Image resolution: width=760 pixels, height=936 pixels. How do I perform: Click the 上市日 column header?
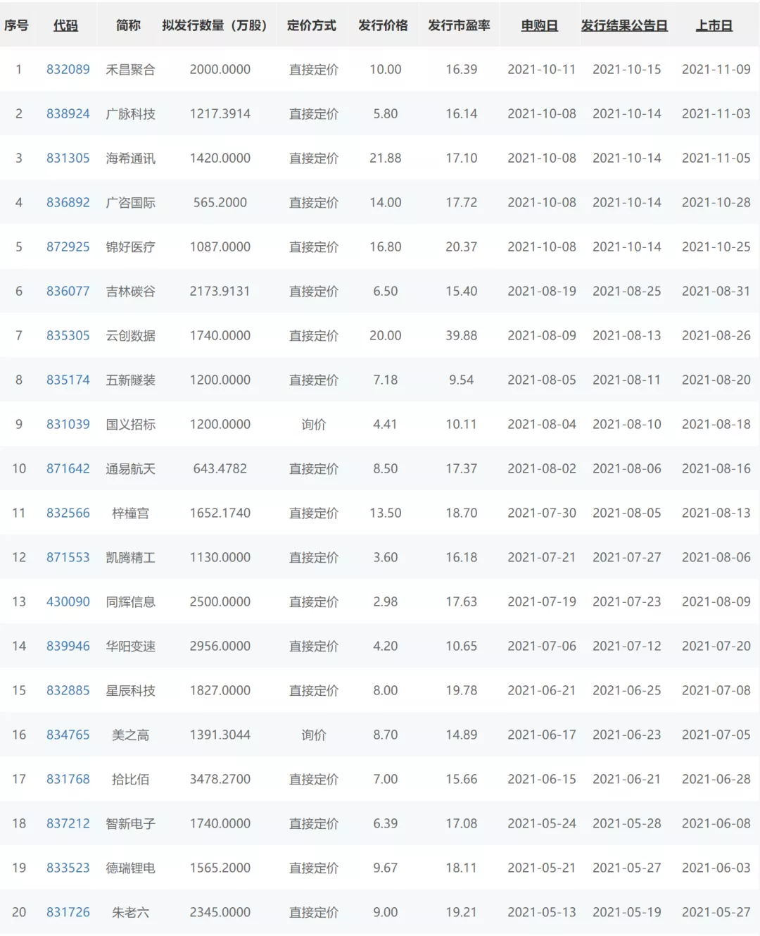point(714,25)
